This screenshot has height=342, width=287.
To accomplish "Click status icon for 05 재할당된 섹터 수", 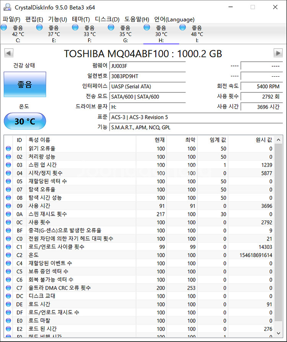I will [8, 181].
